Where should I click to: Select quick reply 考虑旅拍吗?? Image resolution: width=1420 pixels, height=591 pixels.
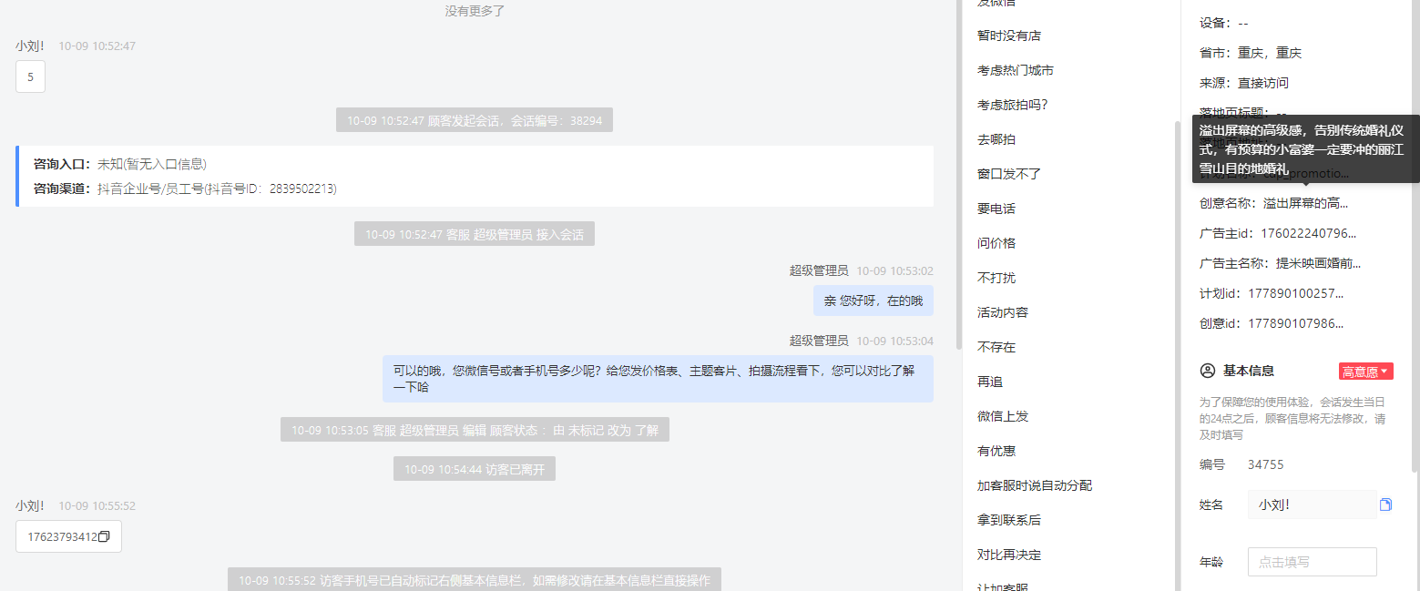(1013, 105)
